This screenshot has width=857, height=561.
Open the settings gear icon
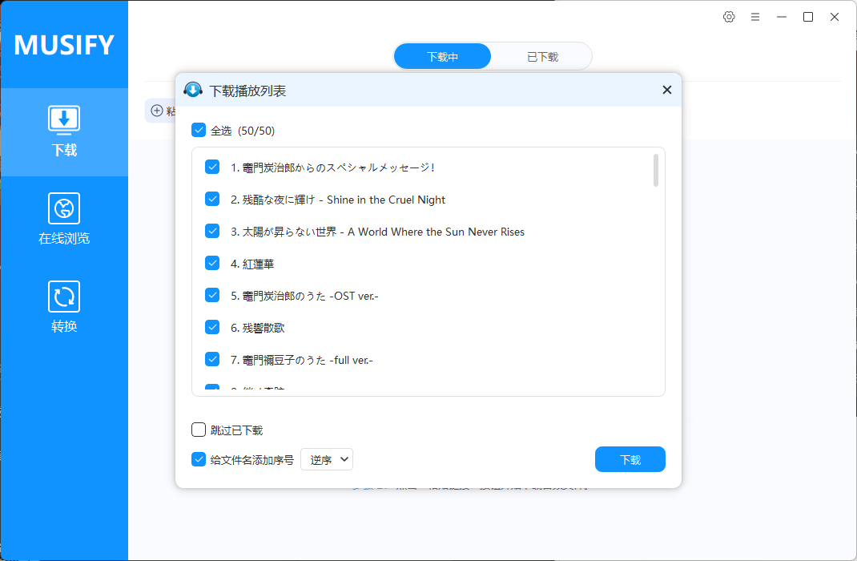[729, 17]
